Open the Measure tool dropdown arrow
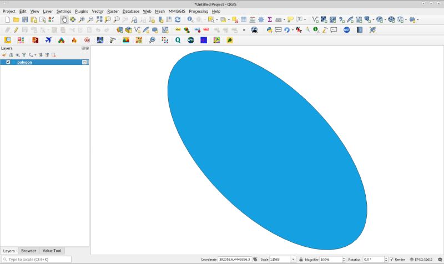Screen dimensions: 444x264 284,20
